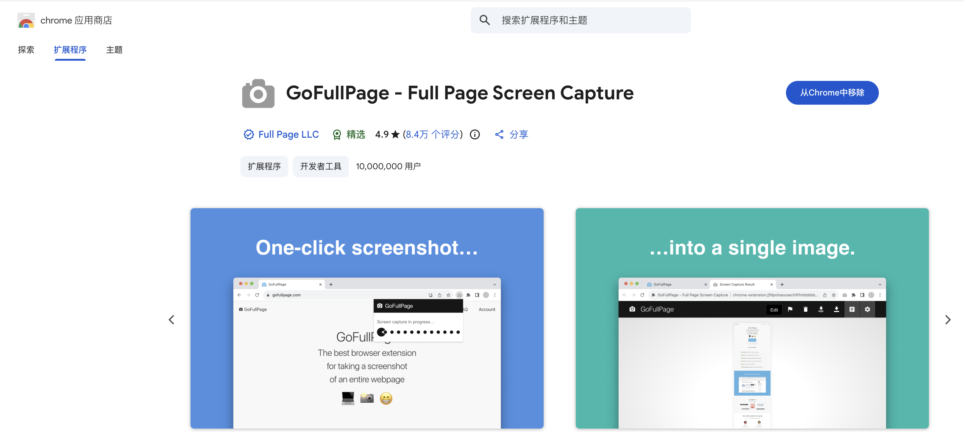This screenshot has width=964, height=436.
Task: Click the search magnifier icon
Action: (484, 20)
